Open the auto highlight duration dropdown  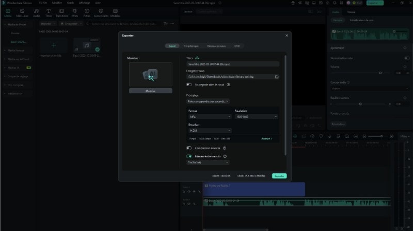click(208, 162)
